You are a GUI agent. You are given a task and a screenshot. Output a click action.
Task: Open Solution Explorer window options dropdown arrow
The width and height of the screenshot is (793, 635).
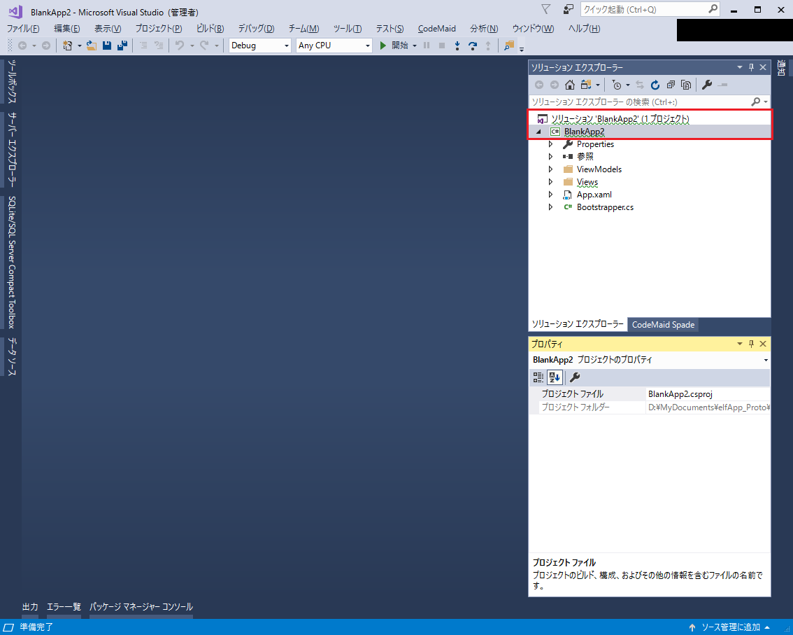tap(739, 67)
